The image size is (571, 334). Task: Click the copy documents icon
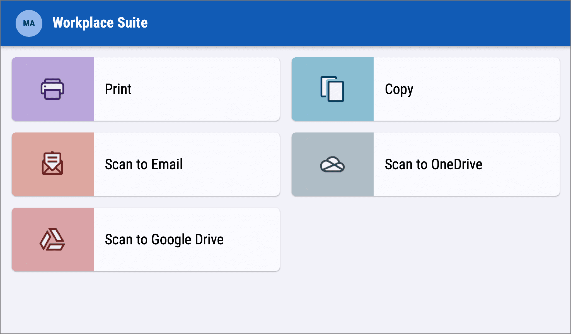[332, 89]
